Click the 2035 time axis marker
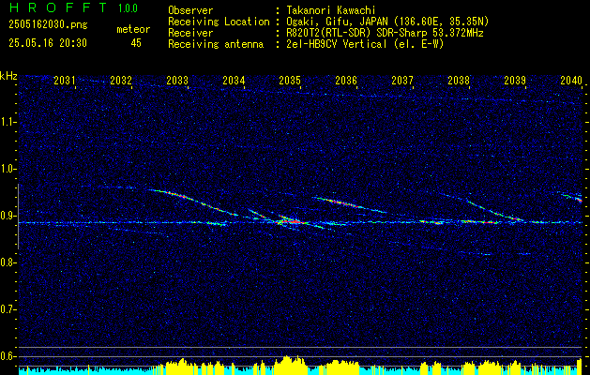Viewport: 590px width, 375px height. [x=290, y=80]
